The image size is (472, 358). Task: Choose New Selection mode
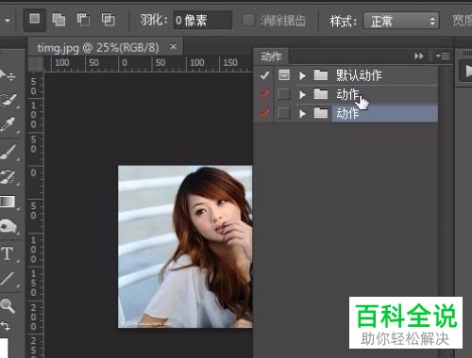35,20
